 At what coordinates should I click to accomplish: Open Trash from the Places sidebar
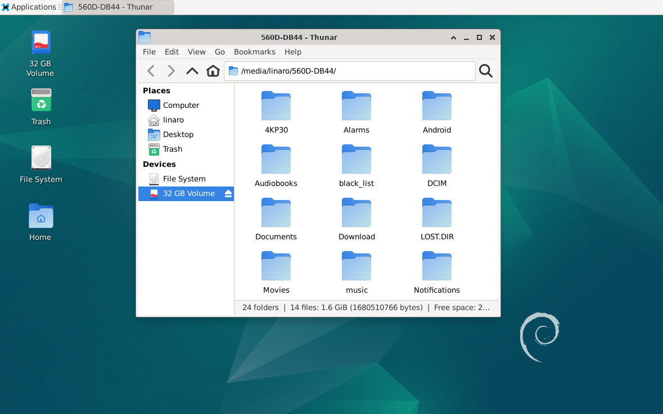(x=172, y=149)
